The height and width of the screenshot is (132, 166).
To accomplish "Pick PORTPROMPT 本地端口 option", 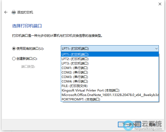I will [x=110, y=99].
